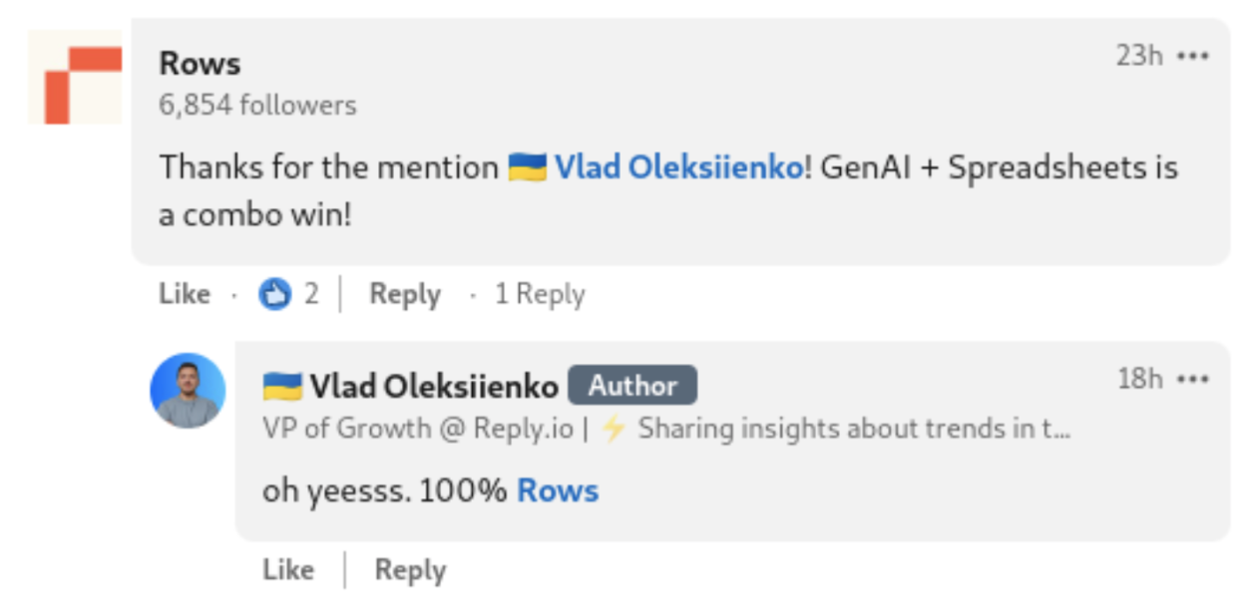The image size is (1259, 612).
Task: Click the 23h timestamp
Action: click(x=1139, y=56)
